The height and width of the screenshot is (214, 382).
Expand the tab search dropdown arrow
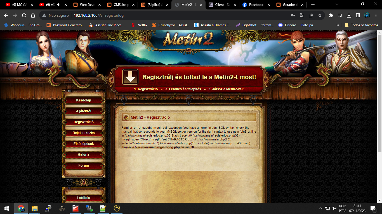pyautogui.click(x=337, y=4)
